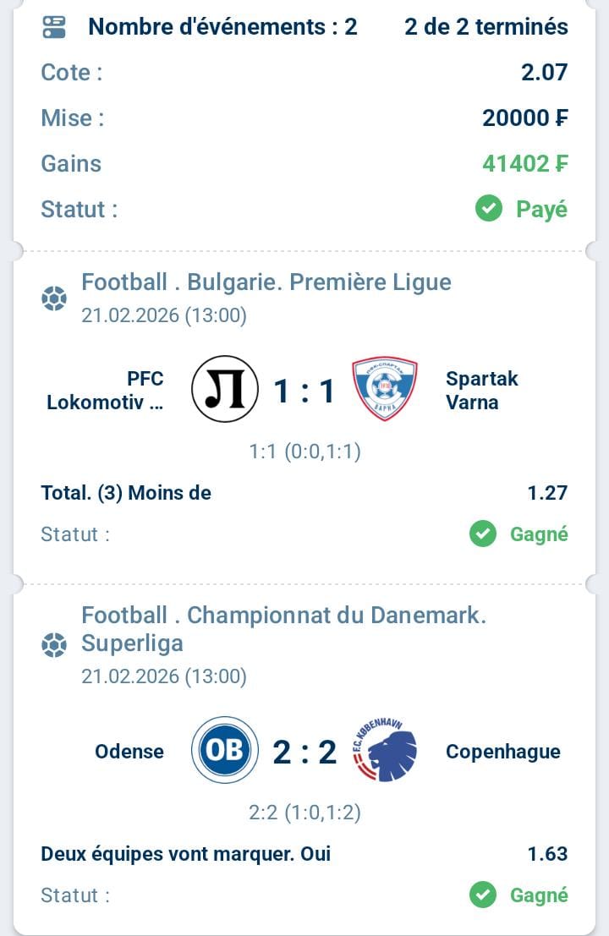
Task: Click Deux équipes vont marquer bet line
Action: pos(185,854)
